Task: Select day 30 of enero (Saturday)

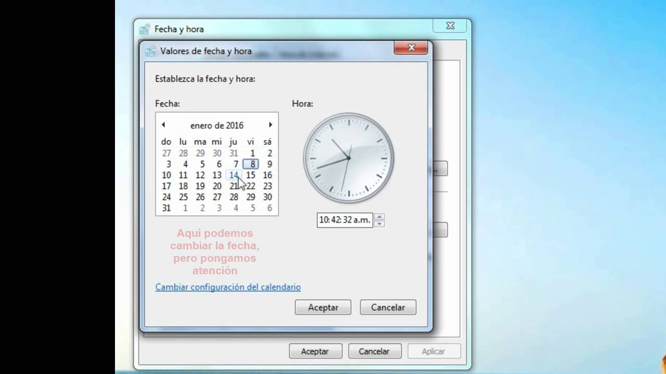Action: (267, 197)
